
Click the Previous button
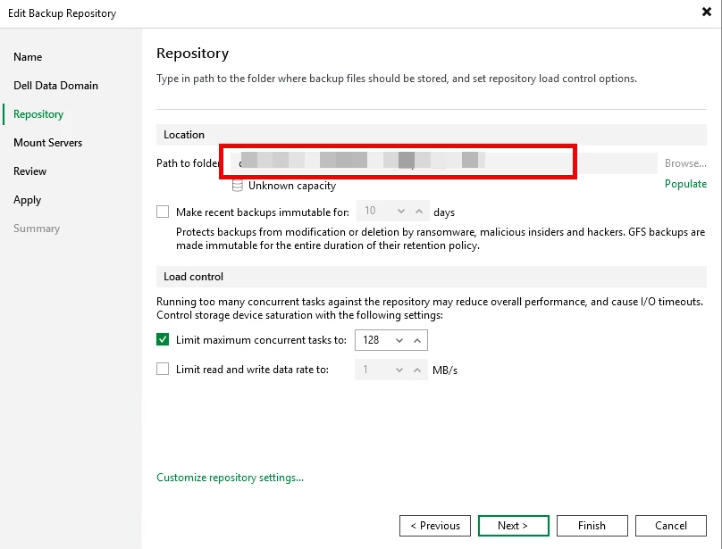435,526
